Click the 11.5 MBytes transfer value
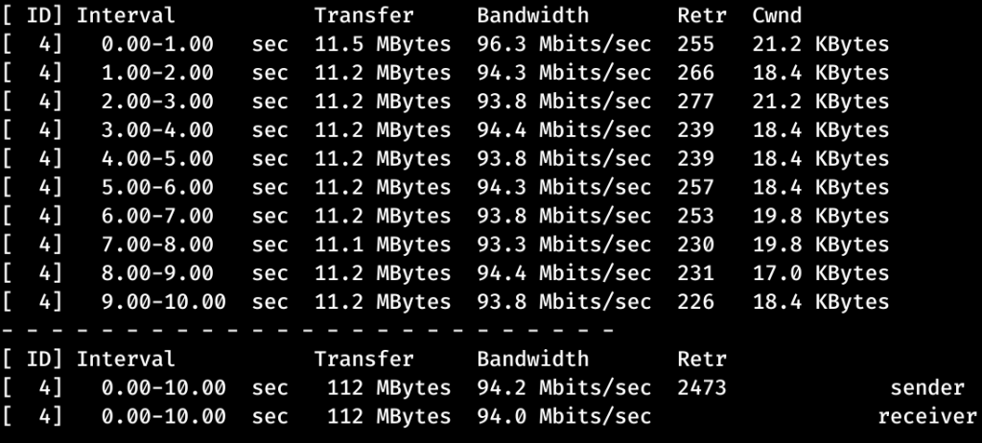 pos(383,44)
